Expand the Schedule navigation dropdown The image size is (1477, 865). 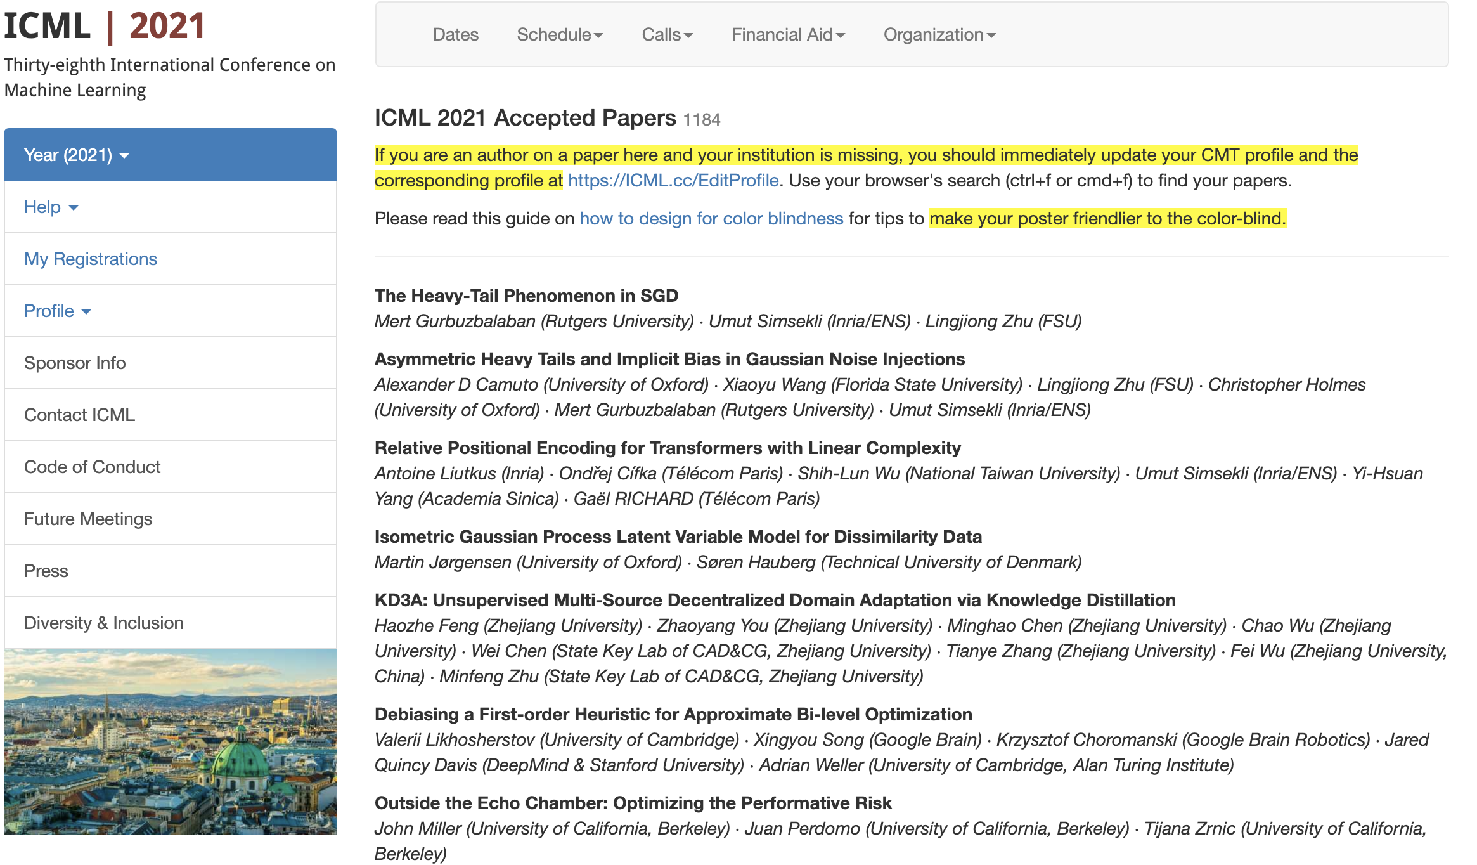(x=559, y=35)
